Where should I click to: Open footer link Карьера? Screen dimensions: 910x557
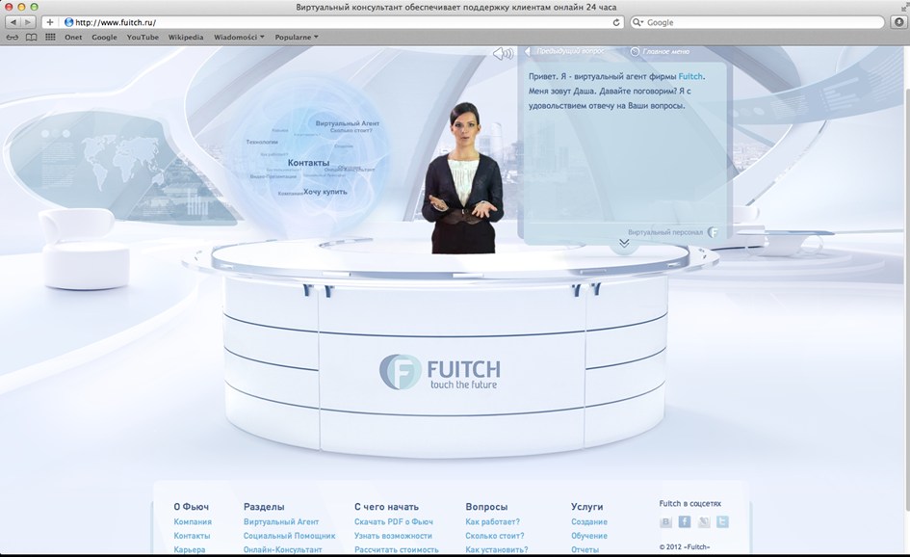189,549
